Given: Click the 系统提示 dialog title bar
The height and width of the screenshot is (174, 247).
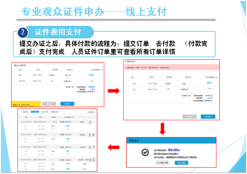Looking at the screenshot, I should 171,140.
